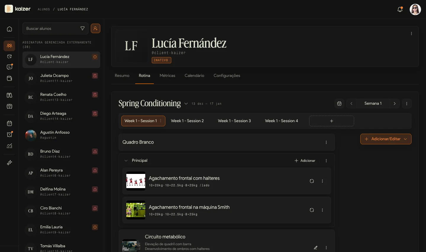Image resolution: width=426 pixels, height=252 pixels.
Task: Click Adicionar in the Principal section
Action: [305, 161]
